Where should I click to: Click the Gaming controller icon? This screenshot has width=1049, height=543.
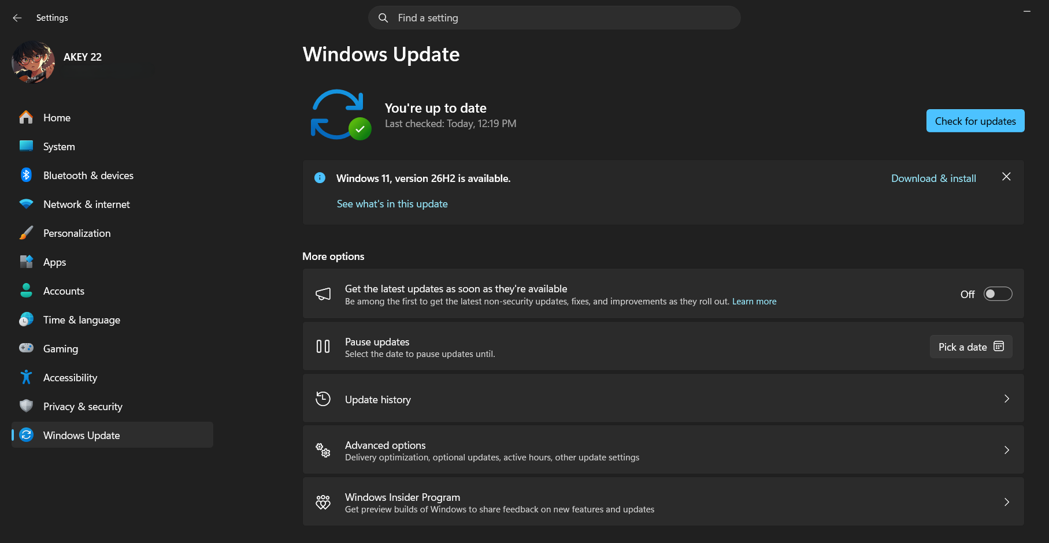point(26,348)
